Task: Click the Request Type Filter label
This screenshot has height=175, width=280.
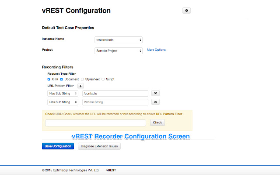Action: pyautogui.click(x=62, y=74)
